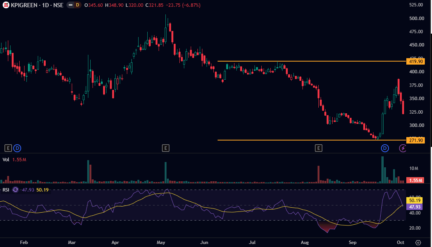Click the 47.93 value in the RSI legend
432x247 pixels.
pos(28,190)
